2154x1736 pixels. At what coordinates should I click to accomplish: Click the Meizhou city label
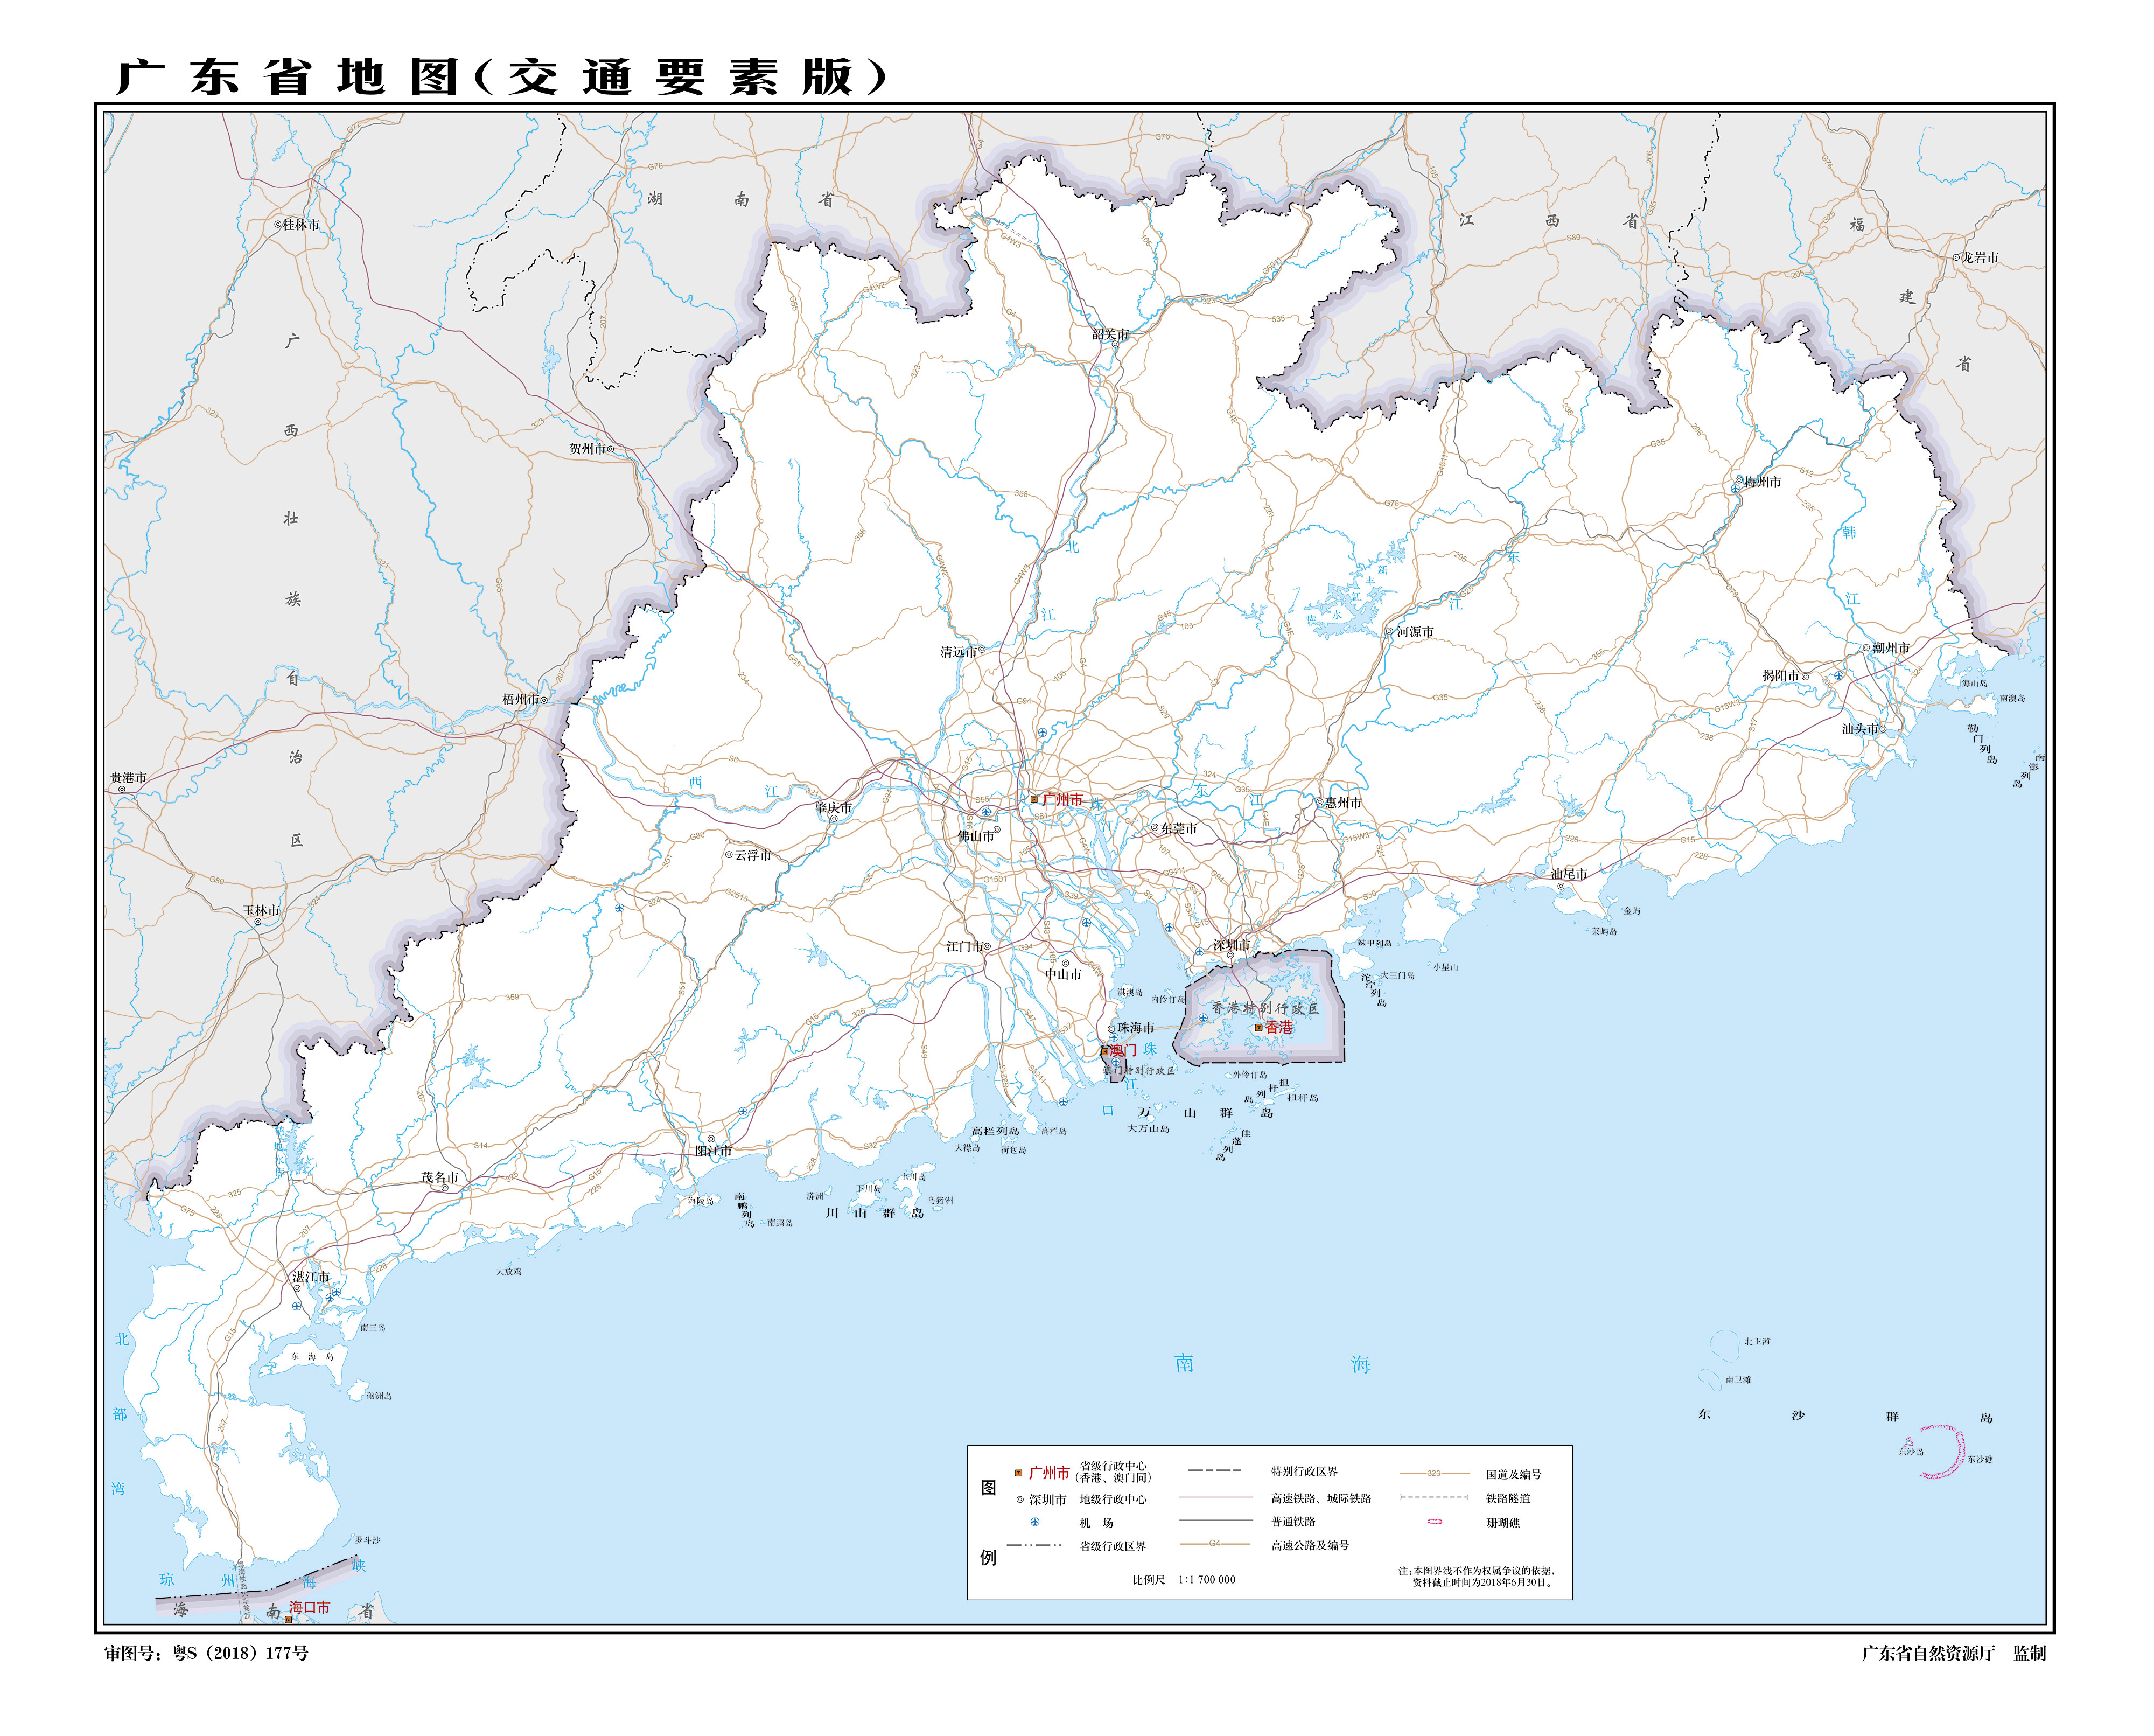point(1762,482)
